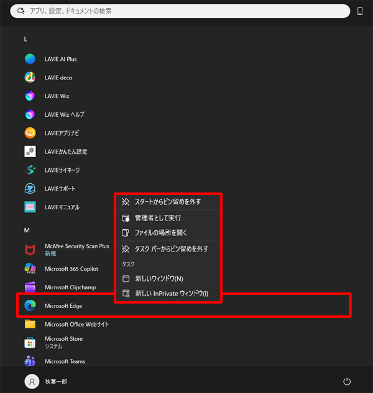Viewport: 373px width, 393px height.
Task: Click the user avatar icon for 秋葉一郎
Action: (32, 381)
